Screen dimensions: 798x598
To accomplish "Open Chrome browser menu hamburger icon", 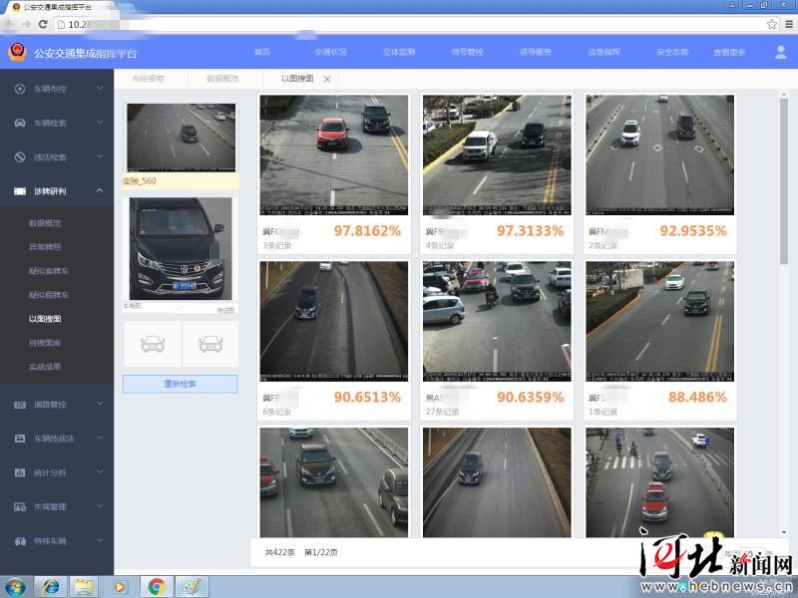I will (x=787, y=24).
